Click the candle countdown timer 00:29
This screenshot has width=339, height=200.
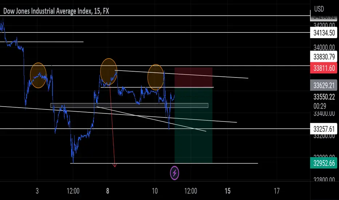click(x=320, y=106)
